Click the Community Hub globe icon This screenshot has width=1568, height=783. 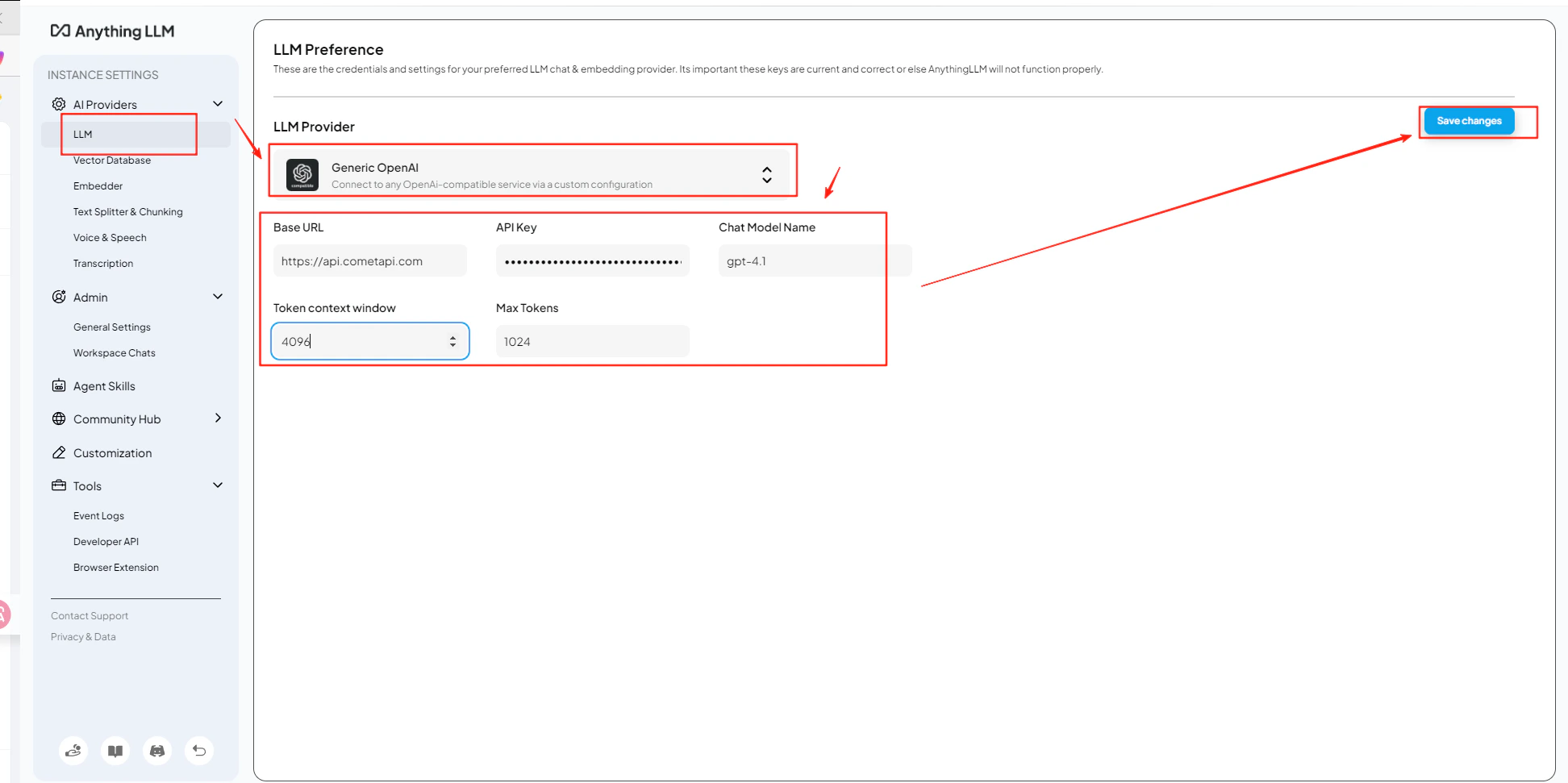[58, 419]
